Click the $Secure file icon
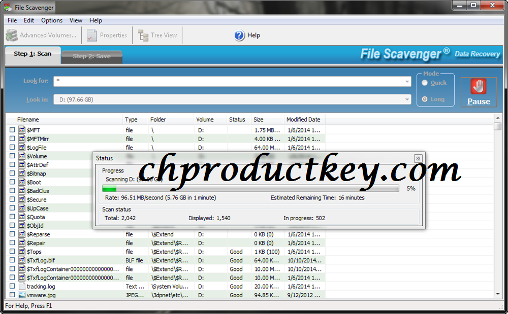This screenshot has height=314, width=508. click(22, 199)
